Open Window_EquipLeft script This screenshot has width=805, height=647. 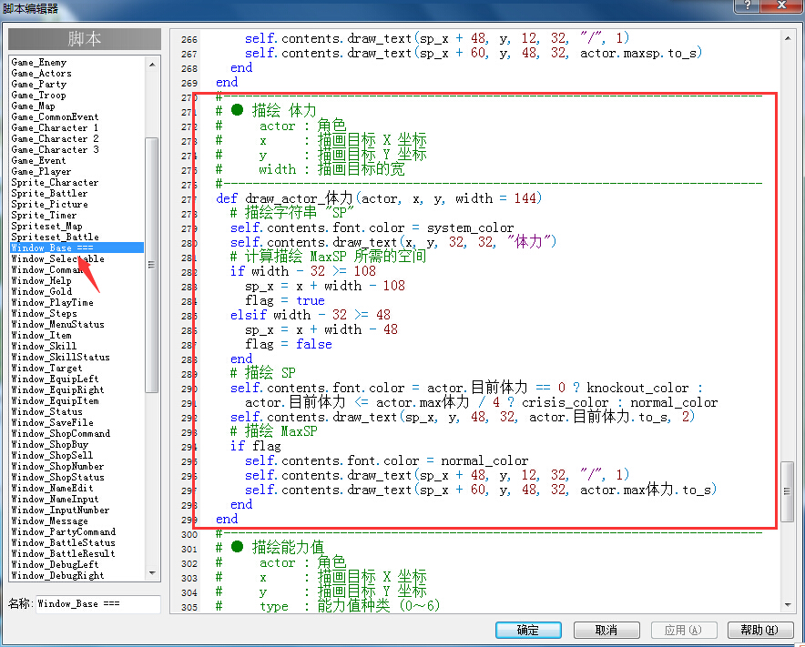55,379
